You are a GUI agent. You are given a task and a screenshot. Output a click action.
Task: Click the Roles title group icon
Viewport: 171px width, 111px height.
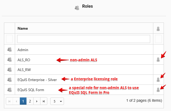(x=77, y=8)
